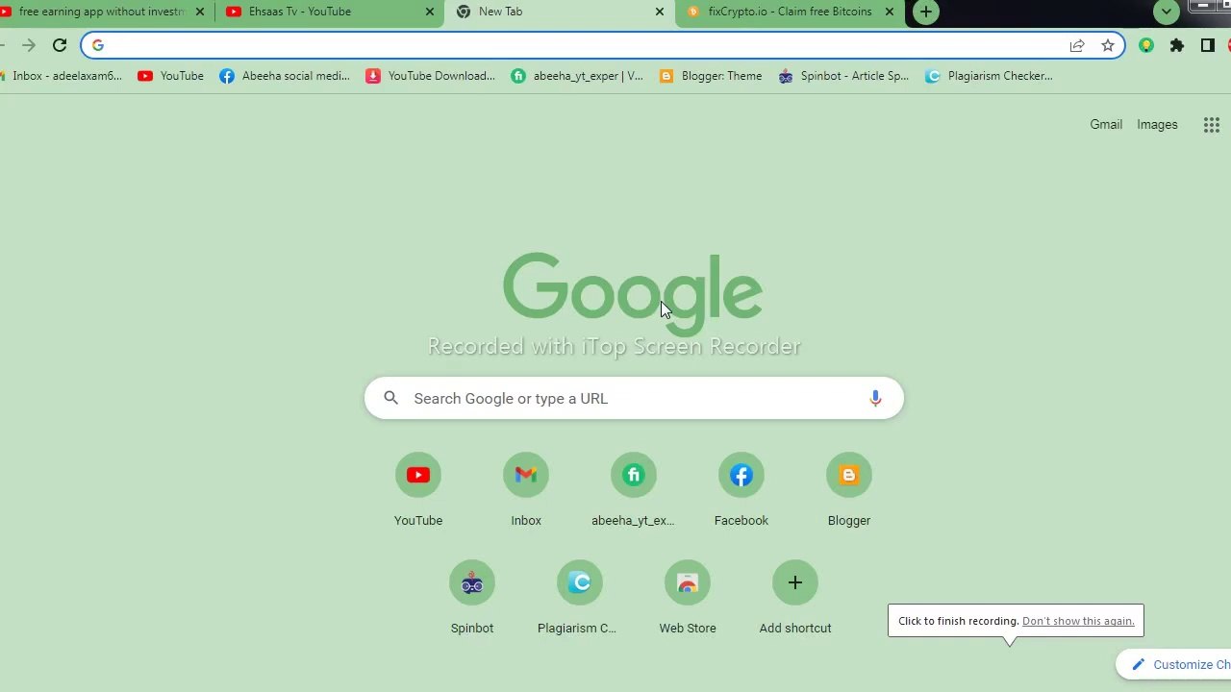Click the green extension icon in toolbar
The image size is (1231, 692).
tap(1146, 45)
